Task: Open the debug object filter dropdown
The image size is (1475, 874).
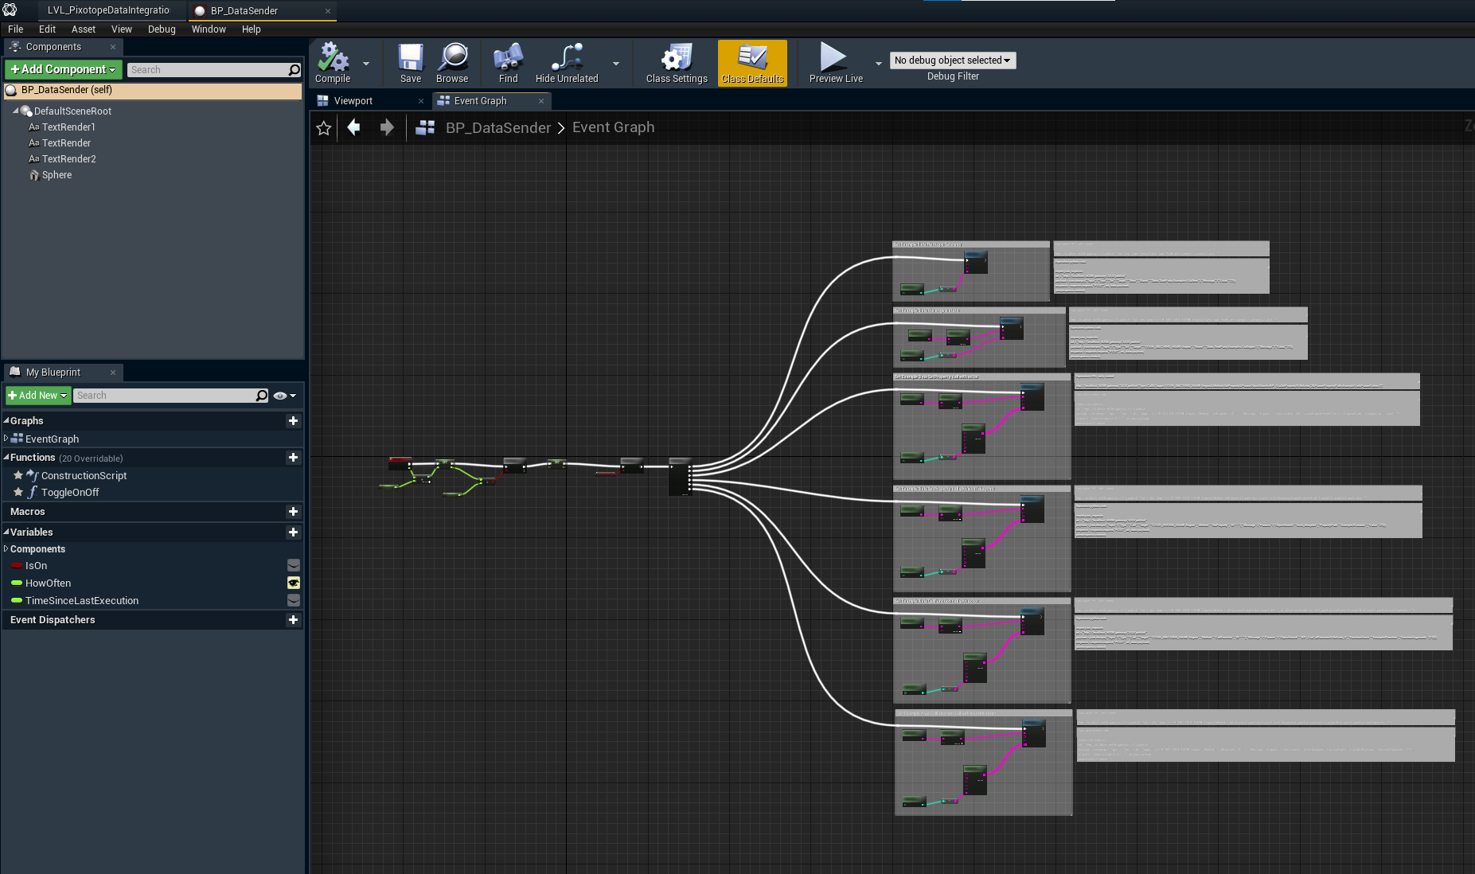Action: click(x=952, y=60)
